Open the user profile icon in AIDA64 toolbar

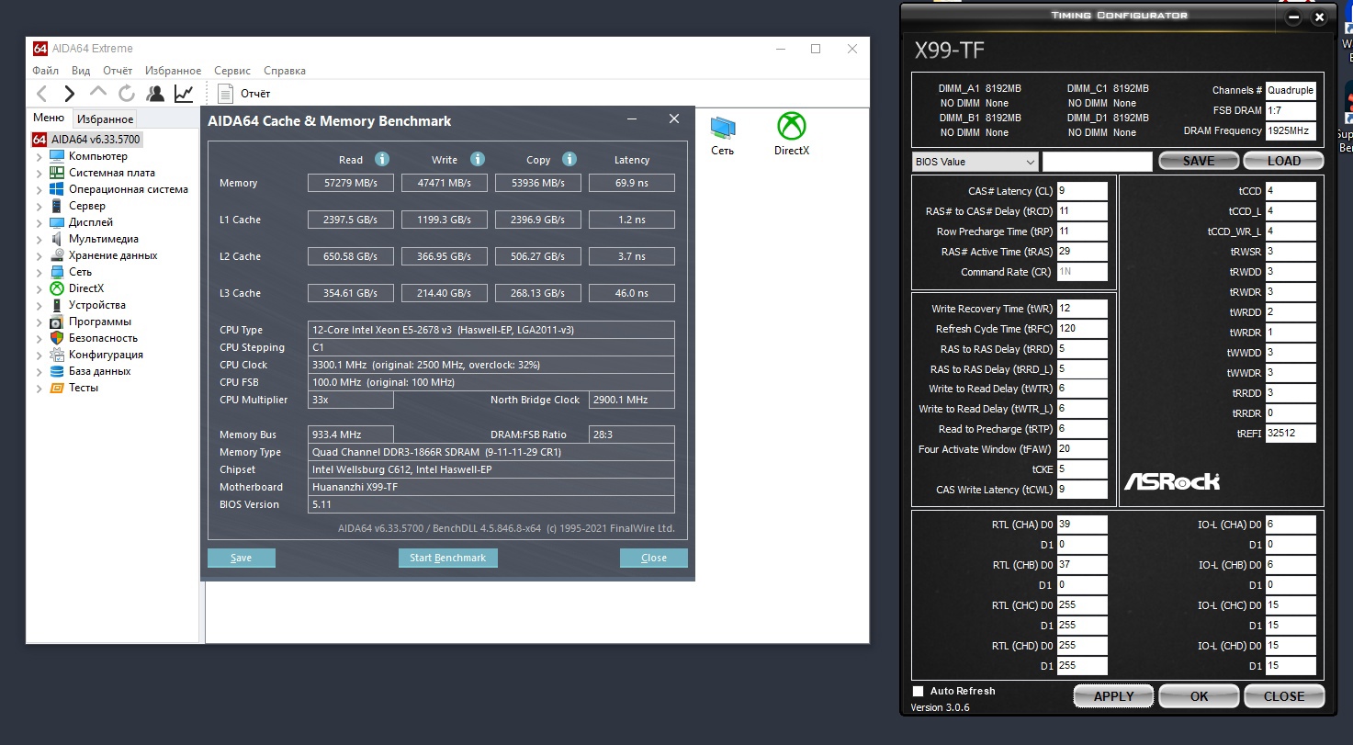[x=155, y=93]
